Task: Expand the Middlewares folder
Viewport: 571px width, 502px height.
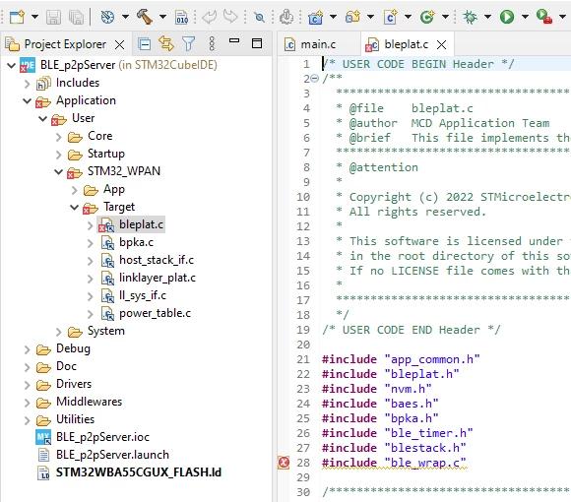Action: point(27,403)
